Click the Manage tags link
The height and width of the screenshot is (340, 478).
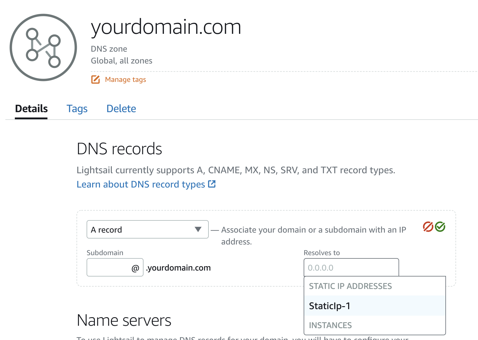[x=125, y=80]
